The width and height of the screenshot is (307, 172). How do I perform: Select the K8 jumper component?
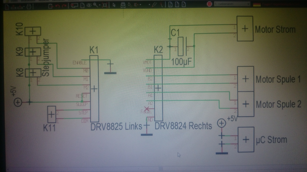point(33,73)
